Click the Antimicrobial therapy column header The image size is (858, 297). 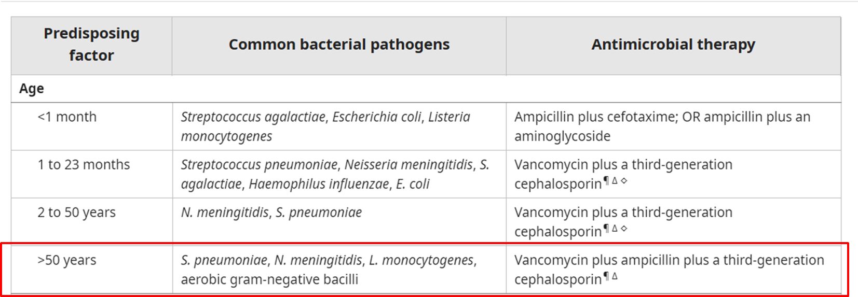673,45
